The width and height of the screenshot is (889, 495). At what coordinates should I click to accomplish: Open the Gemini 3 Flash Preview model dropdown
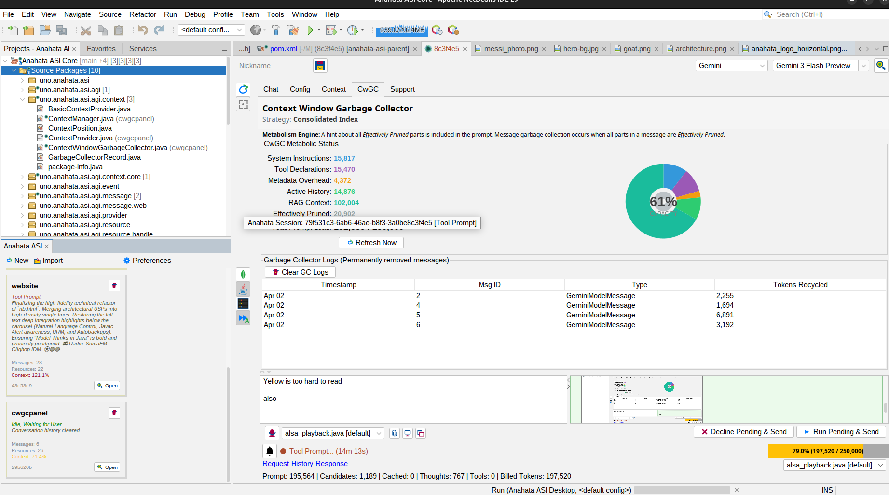pyautogui.click(x=863, y=66)
